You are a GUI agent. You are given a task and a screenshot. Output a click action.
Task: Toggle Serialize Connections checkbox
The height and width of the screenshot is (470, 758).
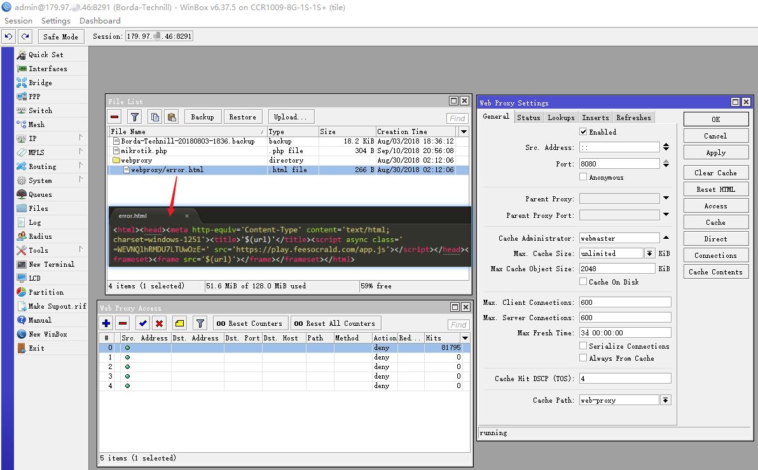[583, 346]
